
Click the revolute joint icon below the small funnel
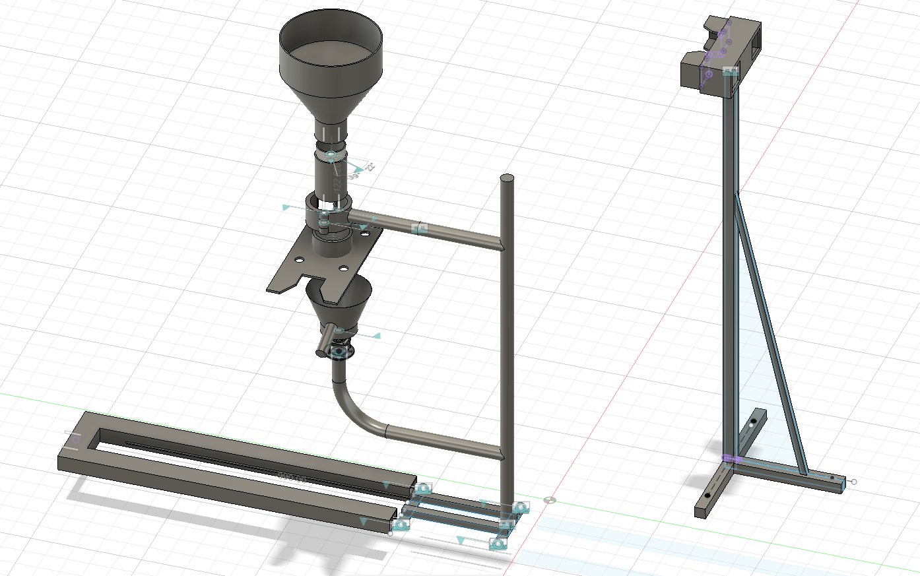[x=339, y=352]
